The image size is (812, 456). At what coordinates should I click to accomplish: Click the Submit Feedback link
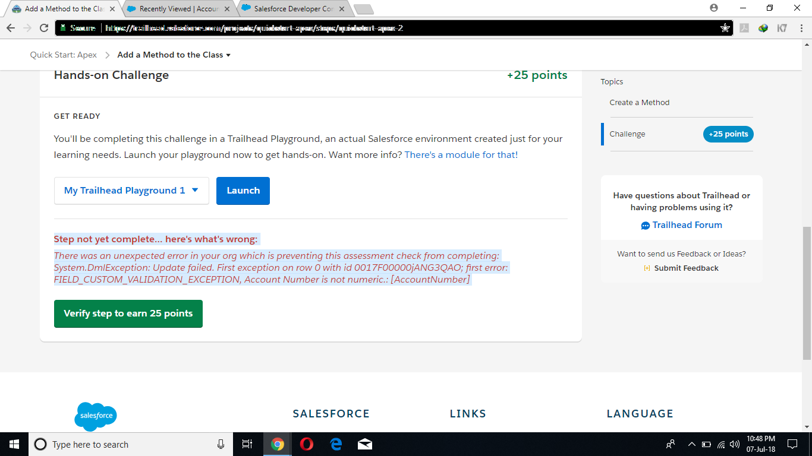[x=681, y=268]
